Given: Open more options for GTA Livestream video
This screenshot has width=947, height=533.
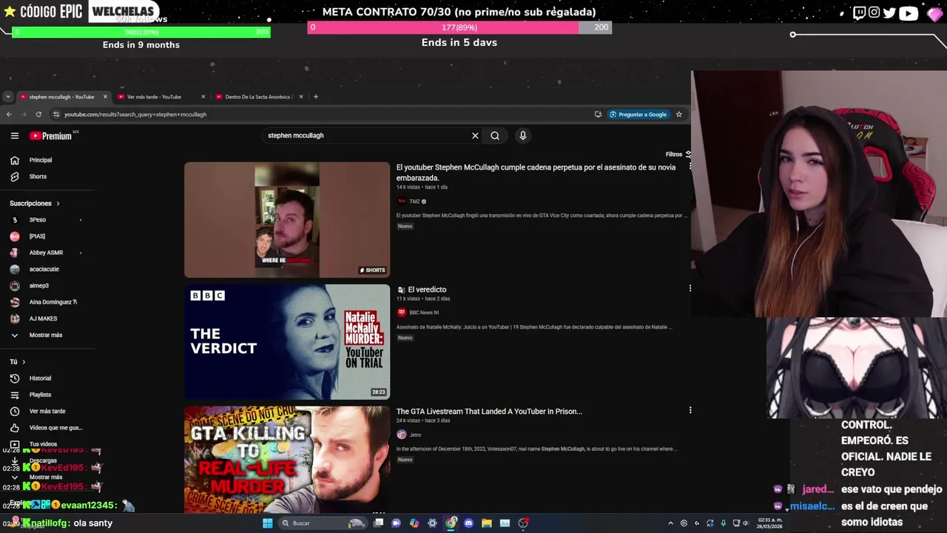Looking at the screenshot, I should [x=690, y=410].
